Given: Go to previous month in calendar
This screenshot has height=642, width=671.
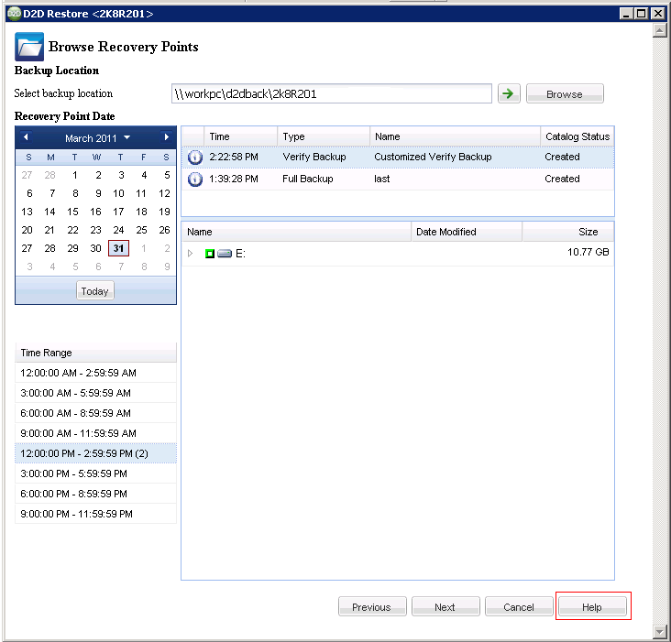Looking at the screenshot, I should tap(26, 137).
